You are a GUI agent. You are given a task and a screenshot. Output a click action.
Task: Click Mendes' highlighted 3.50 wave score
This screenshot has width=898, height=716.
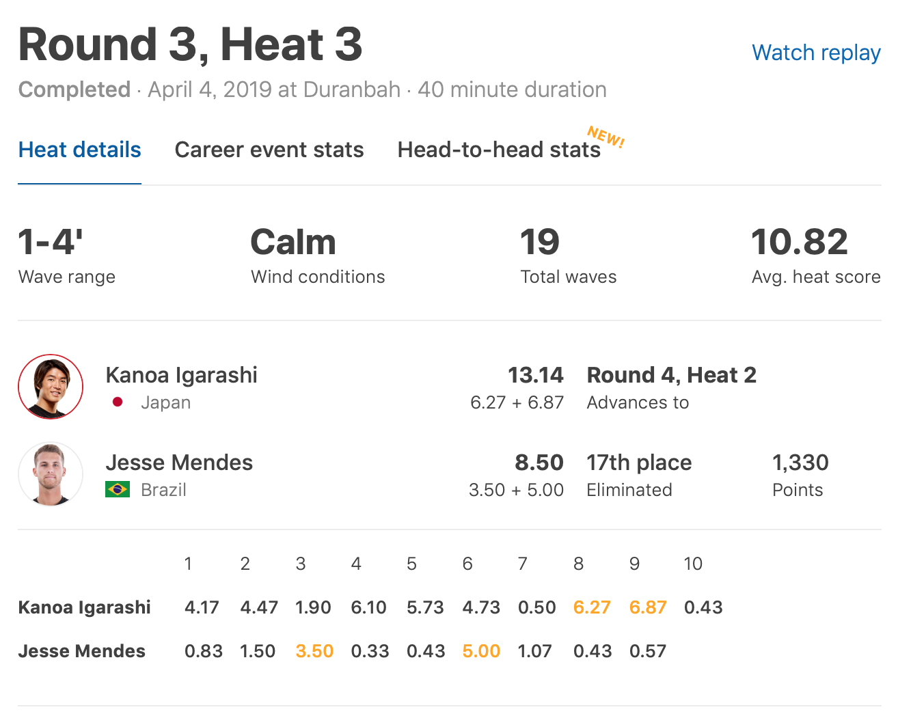point(314,651)
